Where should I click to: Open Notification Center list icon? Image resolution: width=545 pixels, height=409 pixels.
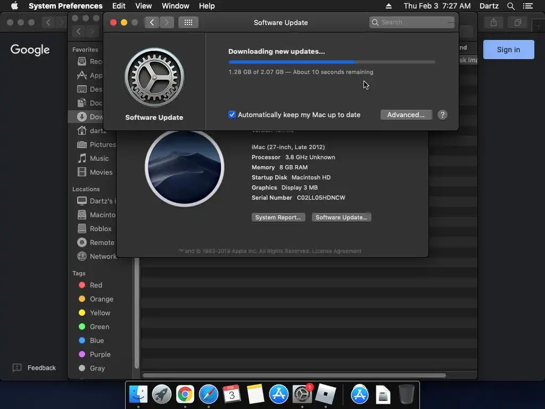point(528,6)
